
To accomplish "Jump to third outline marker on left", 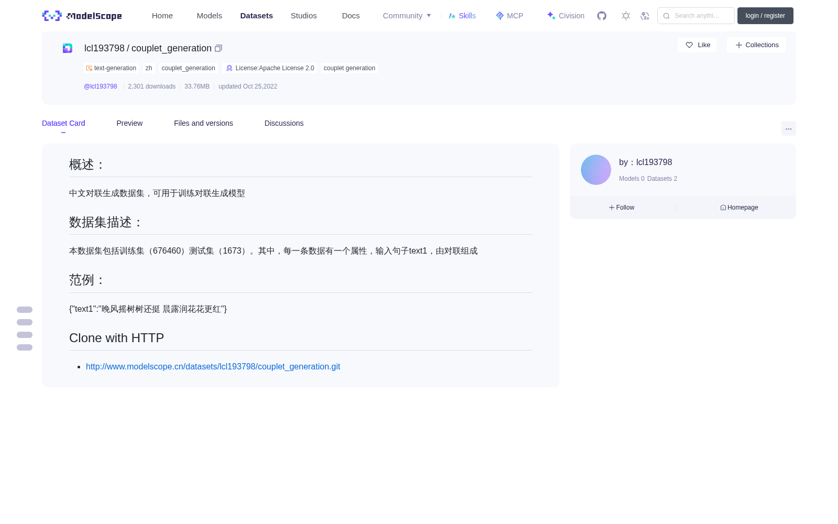I will (25, 335).
